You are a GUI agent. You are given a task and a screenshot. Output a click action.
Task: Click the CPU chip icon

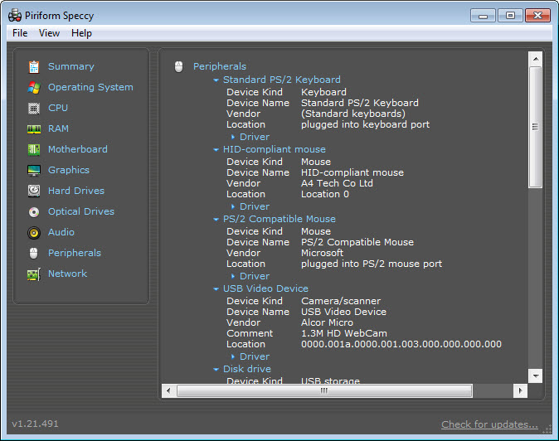(x=34, y=109)
